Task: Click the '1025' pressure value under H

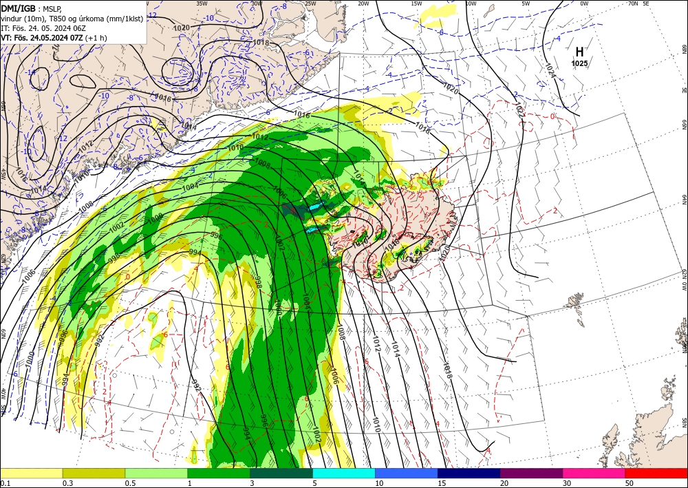Action: tap(579, 63)
